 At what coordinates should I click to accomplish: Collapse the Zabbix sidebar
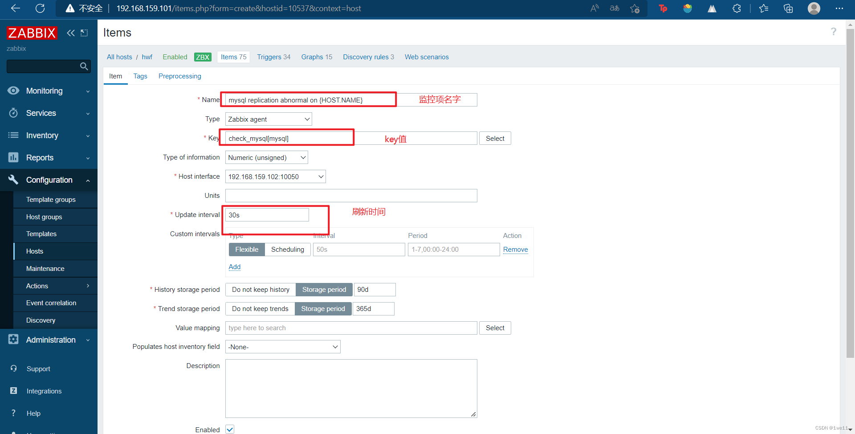pyautogui.click(x=71, y=33)
